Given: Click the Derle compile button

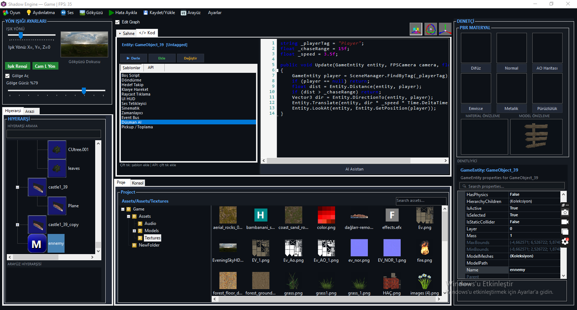Looking at the screenshot, I should pyautogui.click(x=133, y=58).
